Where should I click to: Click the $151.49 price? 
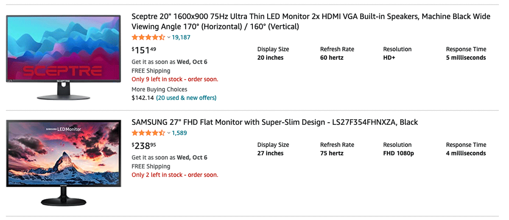pos(144,51)
